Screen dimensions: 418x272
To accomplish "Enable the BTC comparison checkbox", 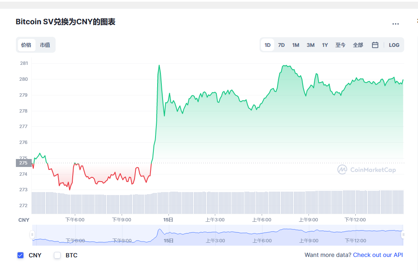I will pyautogui.click(x=57, y=255).
